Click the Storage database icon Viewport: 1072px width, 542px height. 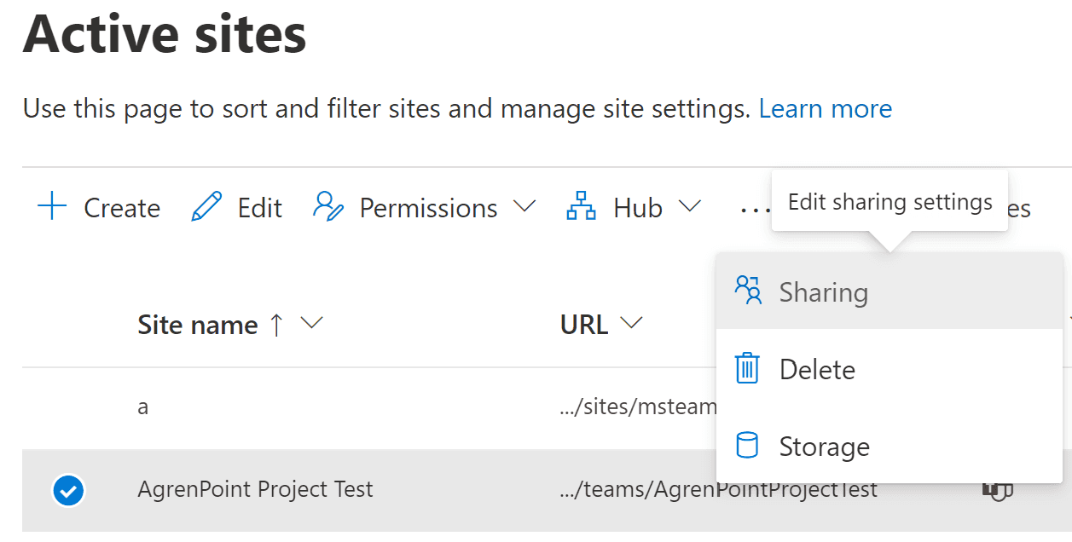(749, 445)
